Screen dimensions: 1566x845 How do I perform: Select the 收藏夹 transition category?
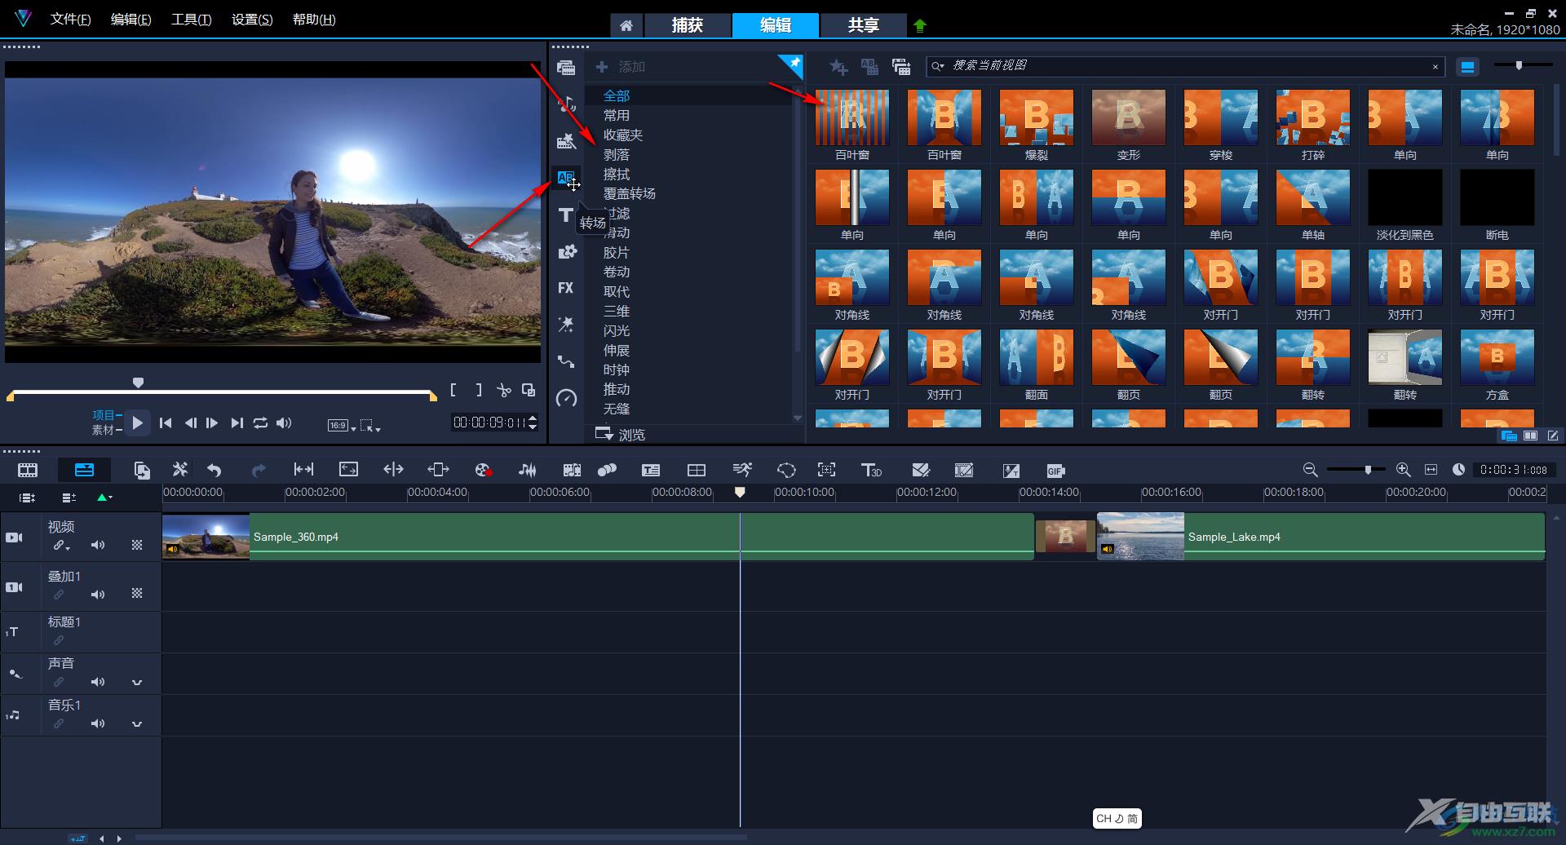tap(623, 135)
